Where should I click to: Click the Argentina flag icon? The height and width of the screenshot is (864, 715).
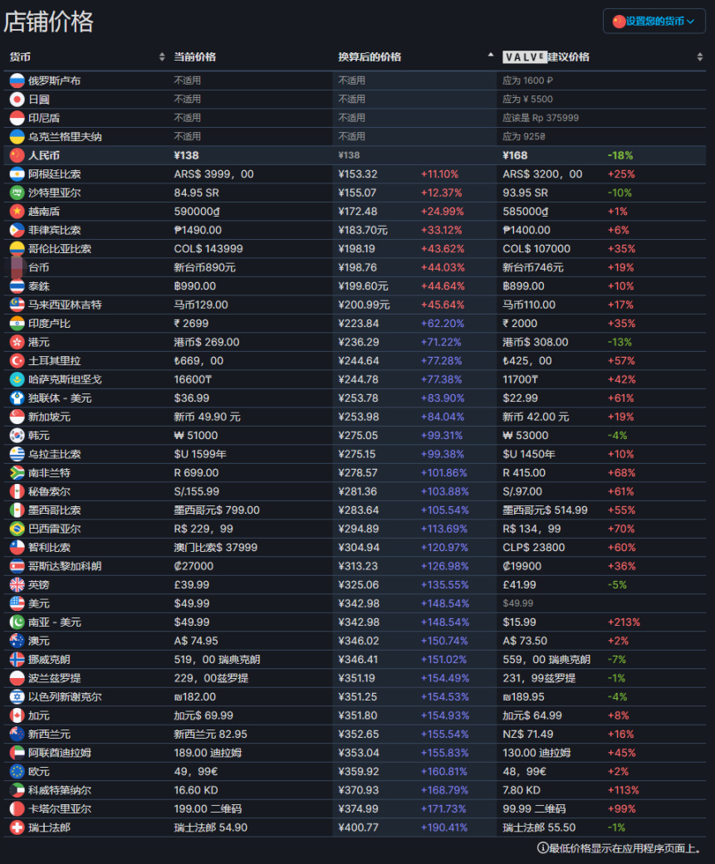(x=17, y=174)
